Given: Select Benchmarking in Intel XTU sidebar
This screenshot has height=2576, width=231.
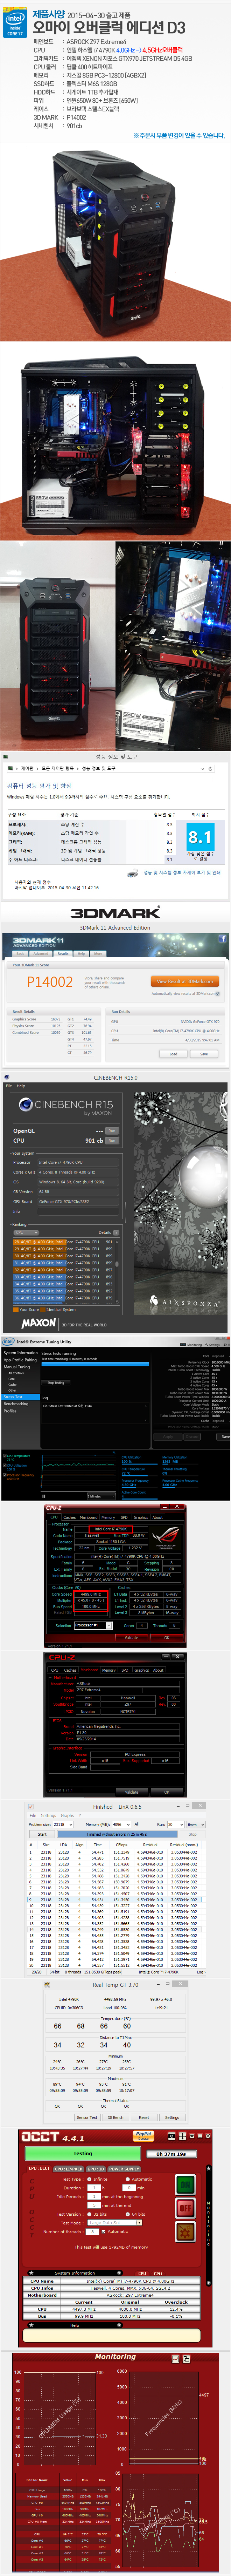Looking at the screenshot, I should (16, 1403).
